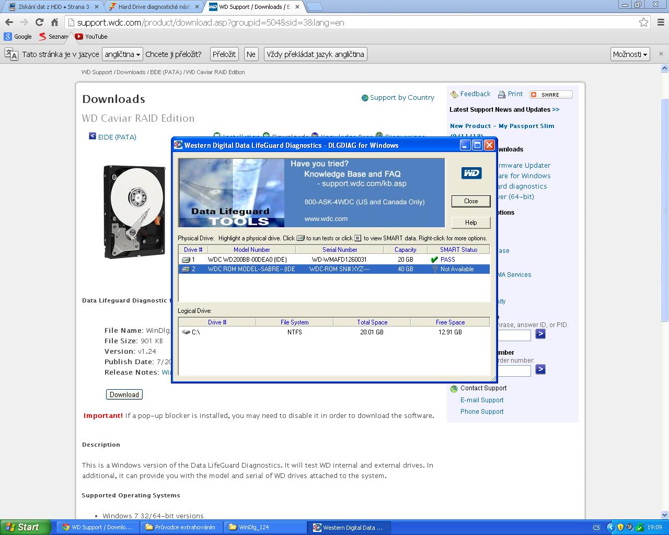Sort by Serial Number column header
Screen dimensions: 669x535
point(340,250)
